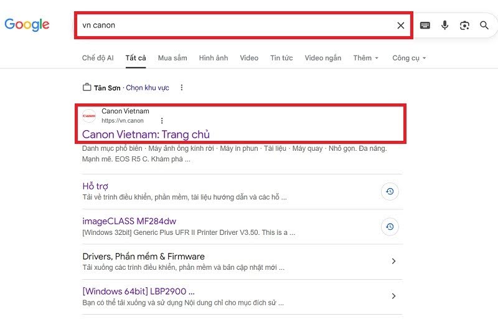Click the search field containing vn canon
Screen dimensions: 498x319
point(243,26)
